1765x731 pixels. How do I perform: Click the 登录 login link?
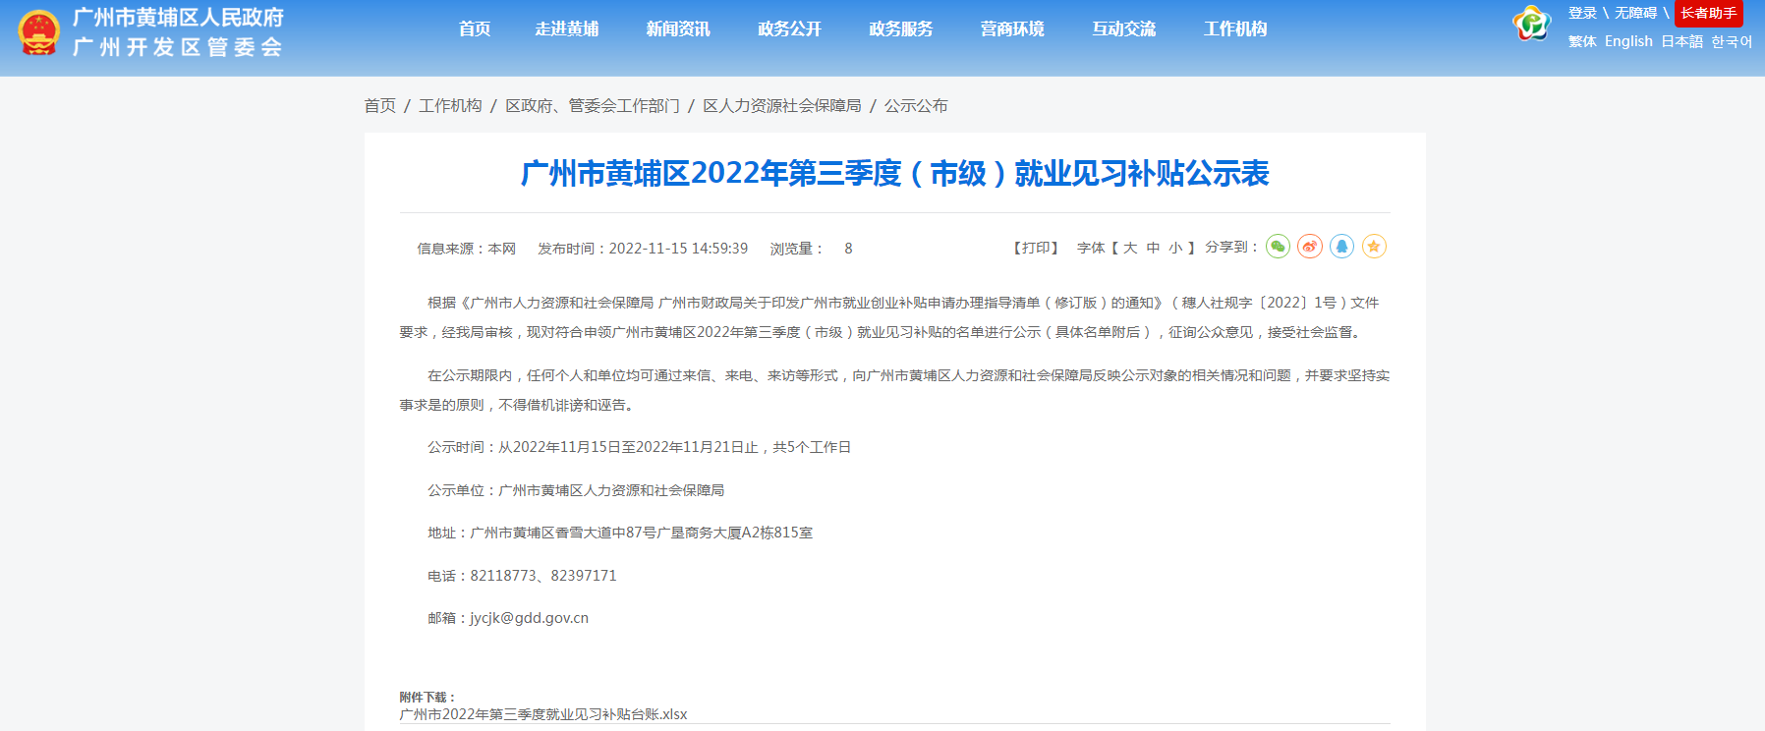1582,13
